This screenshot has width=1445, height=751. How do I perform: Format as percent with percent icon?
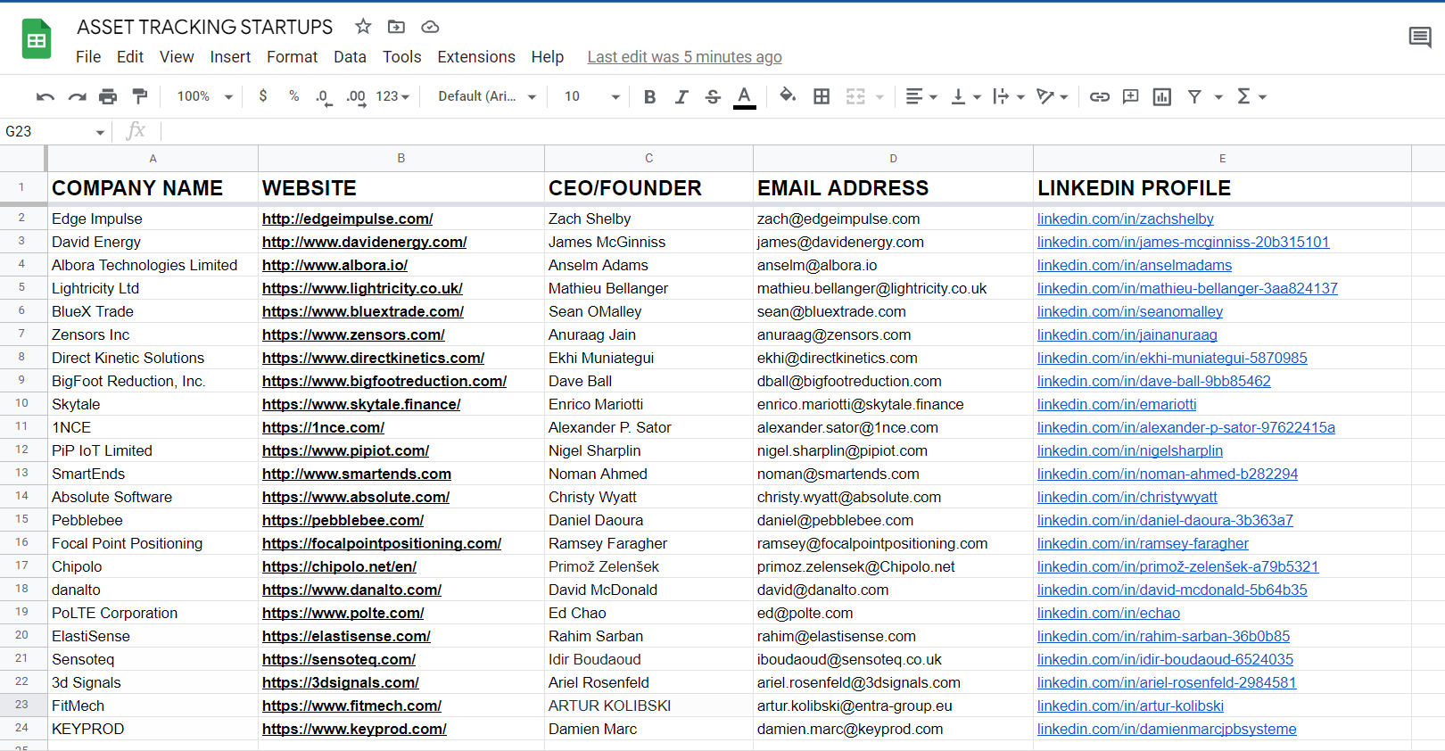(x=294, y=95)
